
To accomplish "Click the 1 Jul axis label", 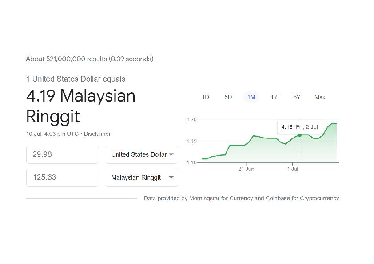I will [x=293, y=169].
